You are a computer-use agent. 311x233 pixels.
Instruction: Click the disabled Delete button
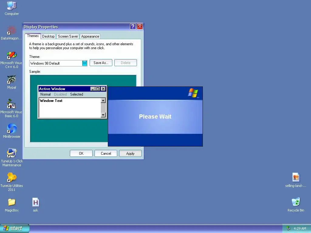coord(125,62)
